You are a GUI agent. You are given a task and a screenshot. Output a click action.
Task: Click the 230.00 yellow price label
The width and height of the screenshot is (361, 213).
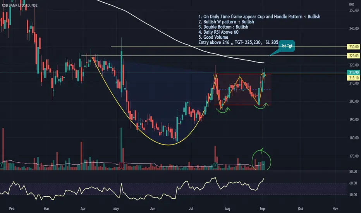[x=353, y=47]
